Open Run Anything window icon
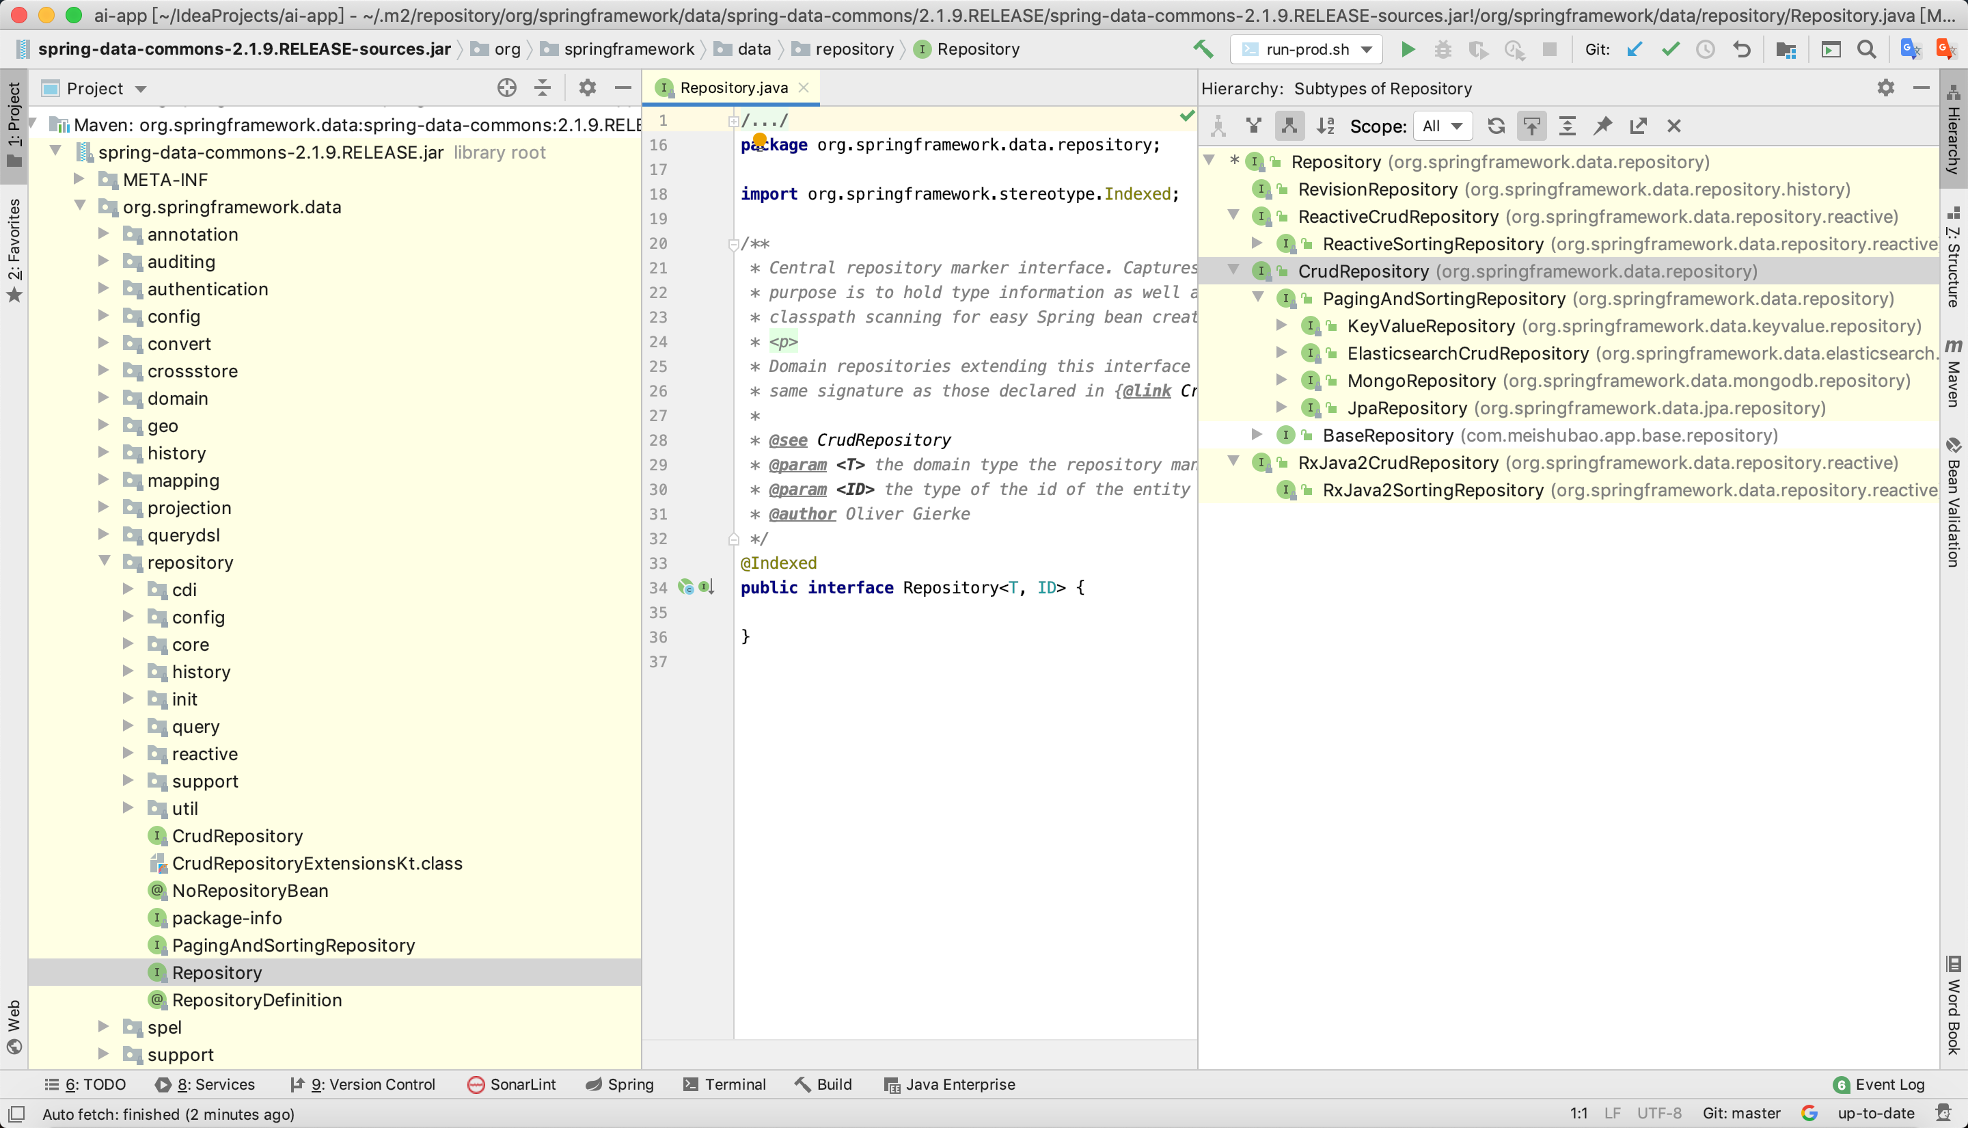The image size is (1968, 1128). tap(1831, 49)
